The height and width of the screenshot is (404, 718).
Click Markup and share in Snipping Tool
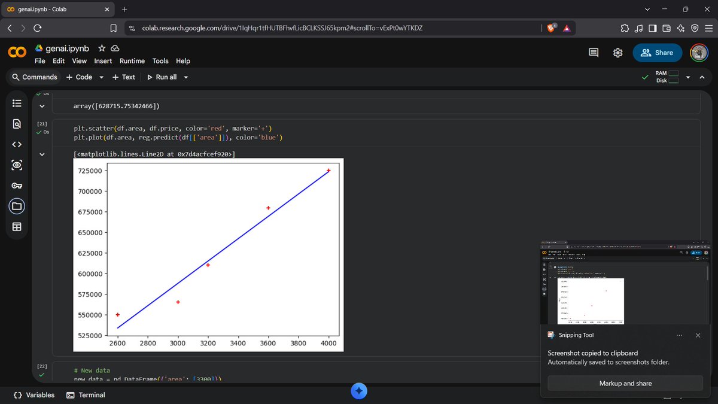625,383
